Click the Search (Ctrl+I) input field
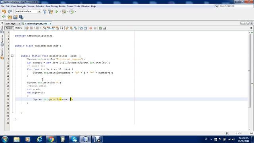 tap(237, 6)
